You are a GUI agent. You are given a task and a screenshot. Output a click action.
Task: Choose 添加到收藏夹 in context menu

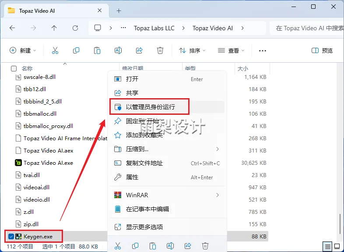point(167,135)
